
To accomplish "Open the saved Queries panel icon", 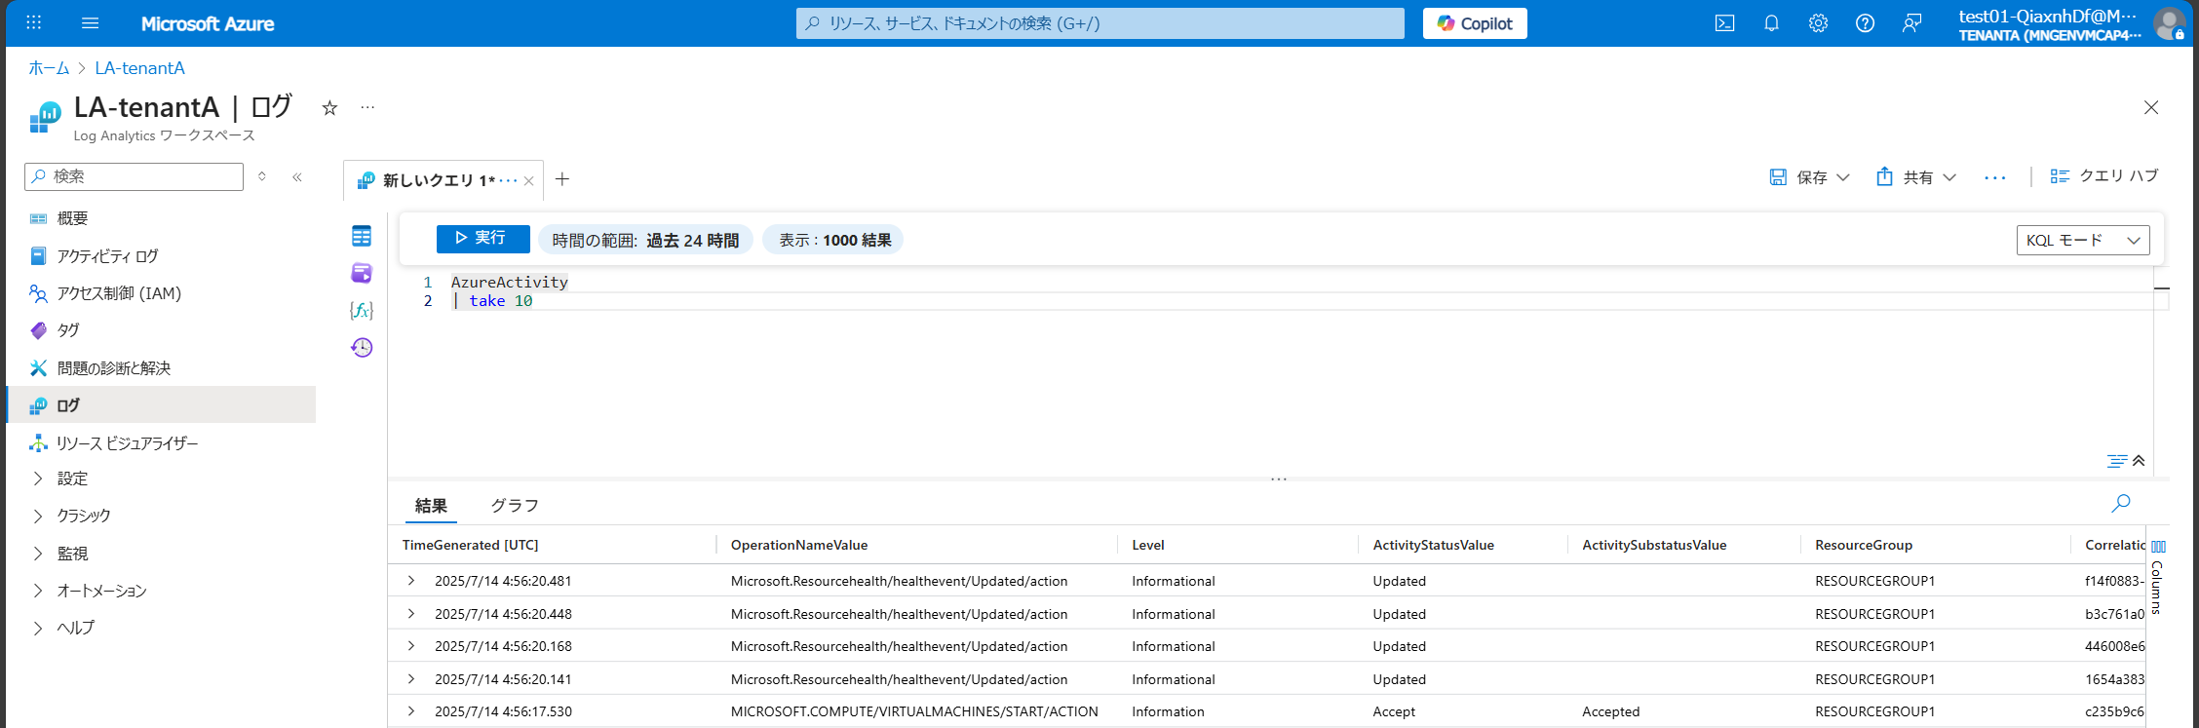I will click(x=362, y=273).
